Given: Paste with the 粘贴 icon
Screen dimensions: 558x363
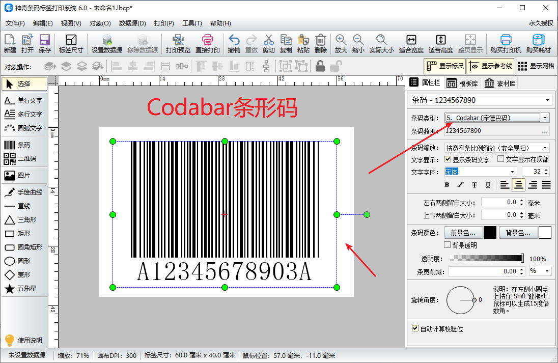Looking at the screenshot, I should tap(303, 44).
